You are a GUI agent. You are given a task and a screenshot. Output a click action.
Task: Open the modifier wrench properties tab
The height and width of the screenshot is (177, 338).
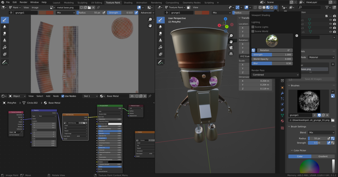click(x=282, y=93)
